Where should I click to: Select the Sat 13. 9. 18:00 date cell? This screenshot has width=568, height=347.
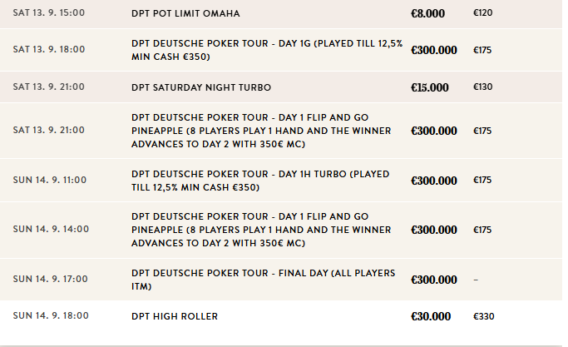point(49,50)
